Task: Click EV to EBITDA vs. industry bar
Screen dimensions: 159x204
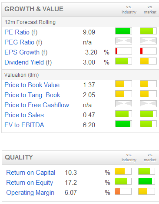Action: pos(123,124)
